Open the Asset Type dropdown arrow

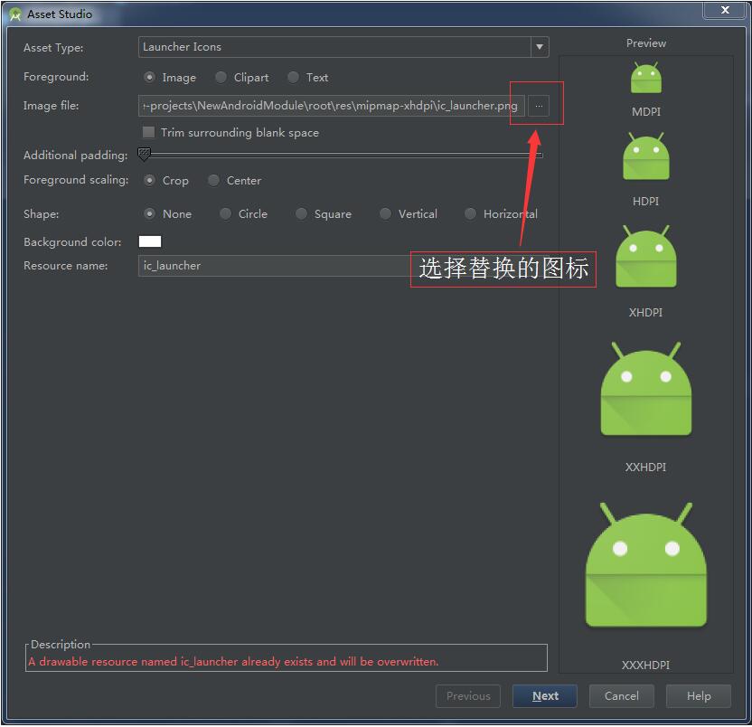coord(540,47)
